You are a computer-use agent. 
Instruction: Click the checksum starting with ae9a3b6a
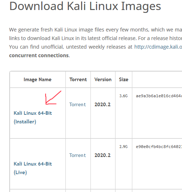pyautogui.click(x=159, y=96)
